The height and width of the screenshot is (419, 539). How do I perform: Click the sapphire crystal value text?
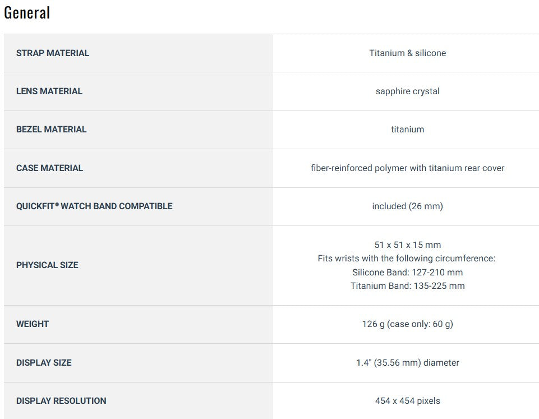[x=407, y=91]
